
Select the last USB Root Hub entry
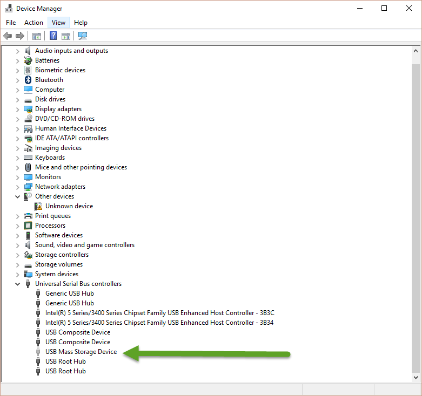65,371
